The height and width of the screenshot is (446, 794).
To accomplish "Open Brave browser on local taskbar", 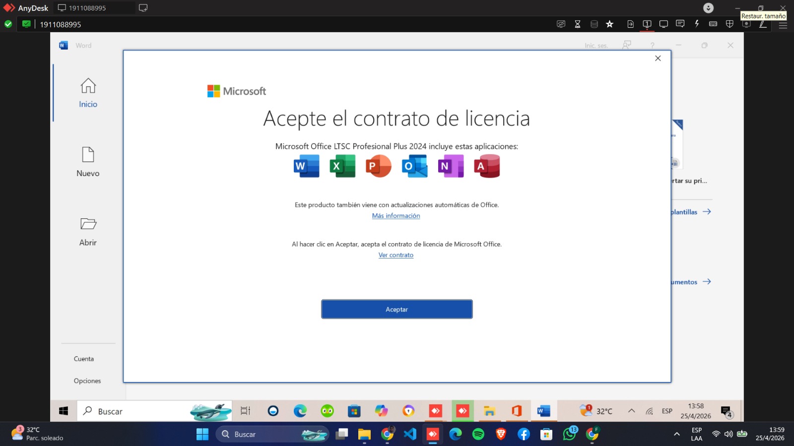I will tap(501, 434).
